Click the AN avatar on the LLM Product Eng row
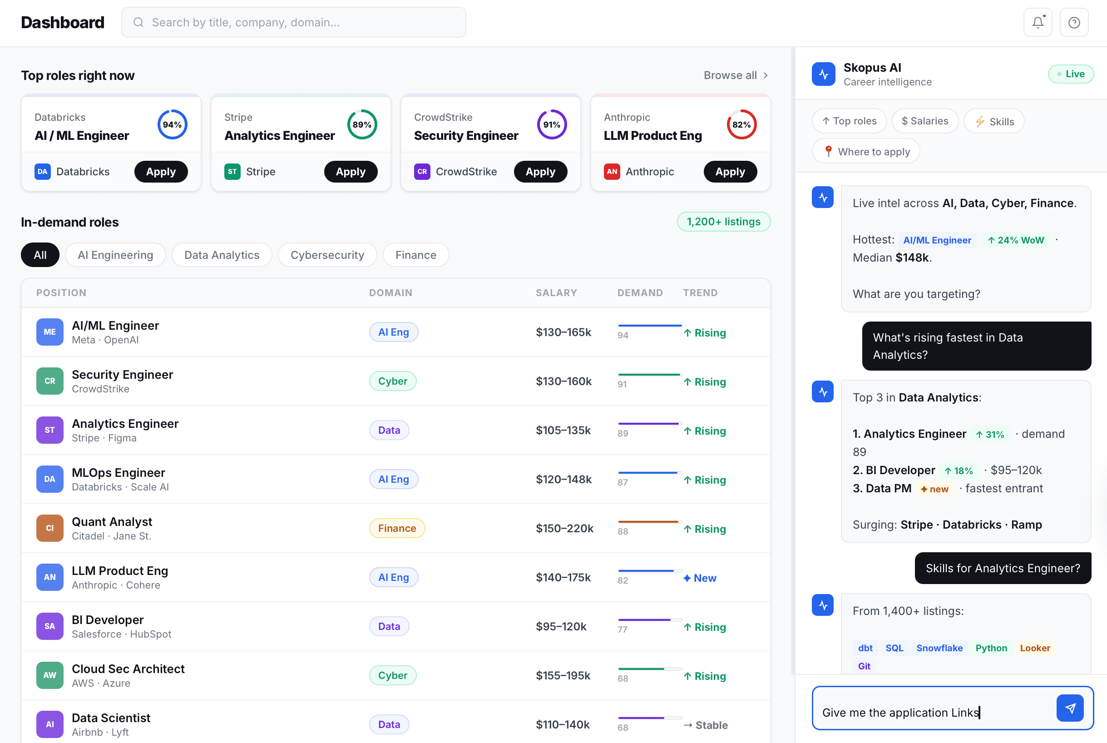The height and width of the screenshot is (743, 1107). point(50,577)
